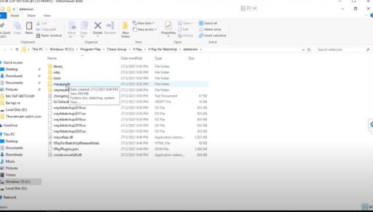Open the Open dropdown in ribbon
This screenshot has width=373, height=212.
click(x=186, y=23)
